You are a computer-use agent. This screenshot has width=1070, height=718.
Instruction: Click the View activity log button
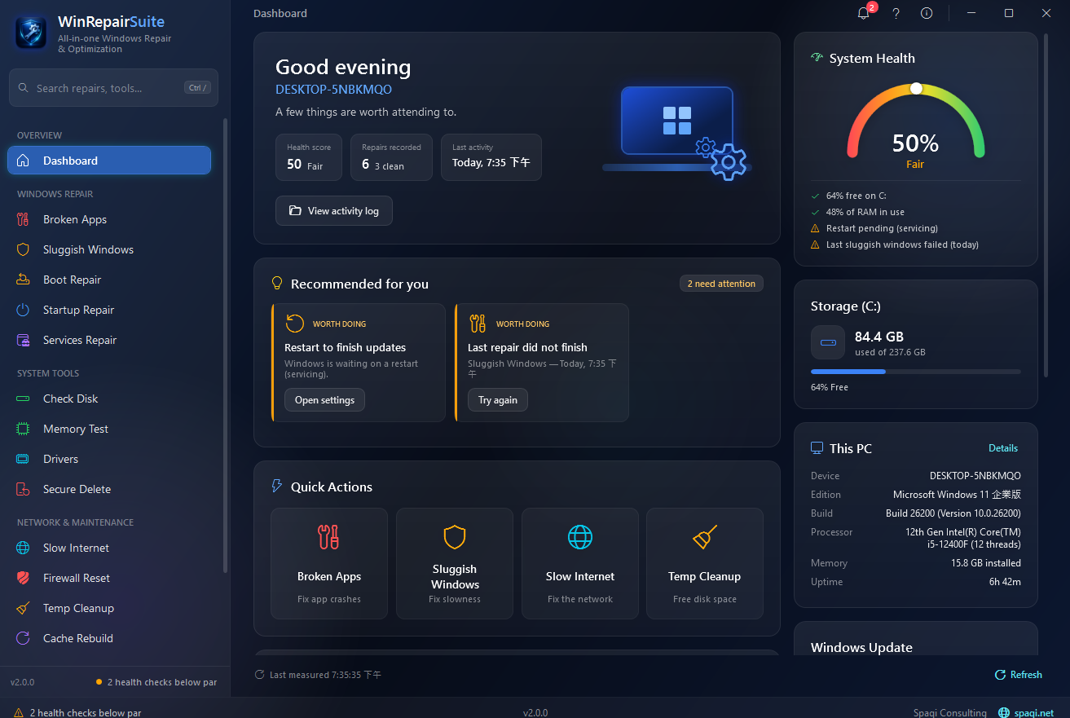tap(334, 211)
